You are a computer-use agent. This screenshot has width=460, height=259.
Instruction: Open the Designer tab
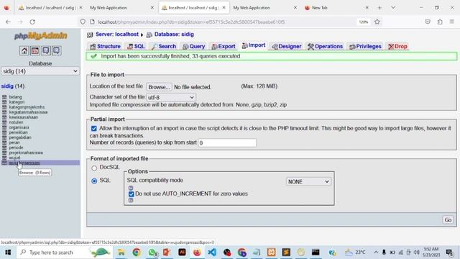point(286,46)
